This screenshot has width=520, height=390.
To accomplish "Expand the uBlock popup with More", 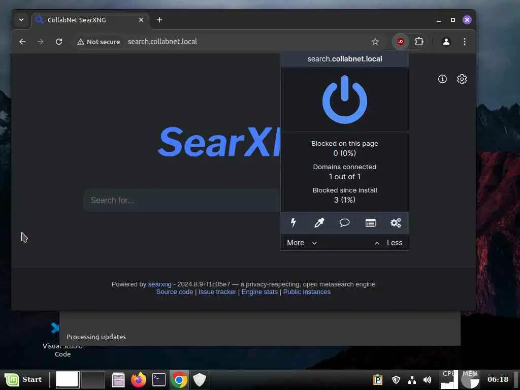I will point(302,243).
